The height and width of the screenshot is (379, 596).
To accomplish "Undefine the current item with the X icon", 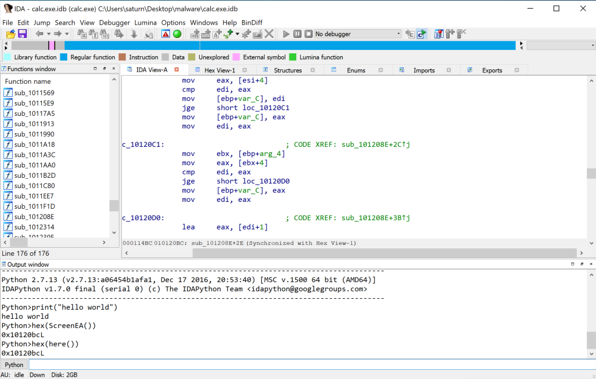I will (268, 34).
